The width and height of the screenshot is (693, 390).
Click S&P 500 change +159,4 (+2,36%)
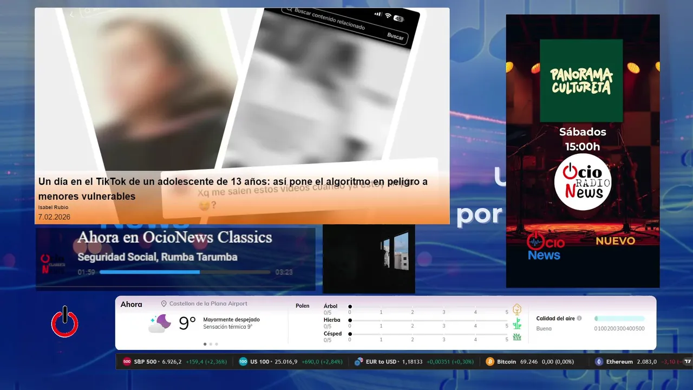tap(206, 361)
